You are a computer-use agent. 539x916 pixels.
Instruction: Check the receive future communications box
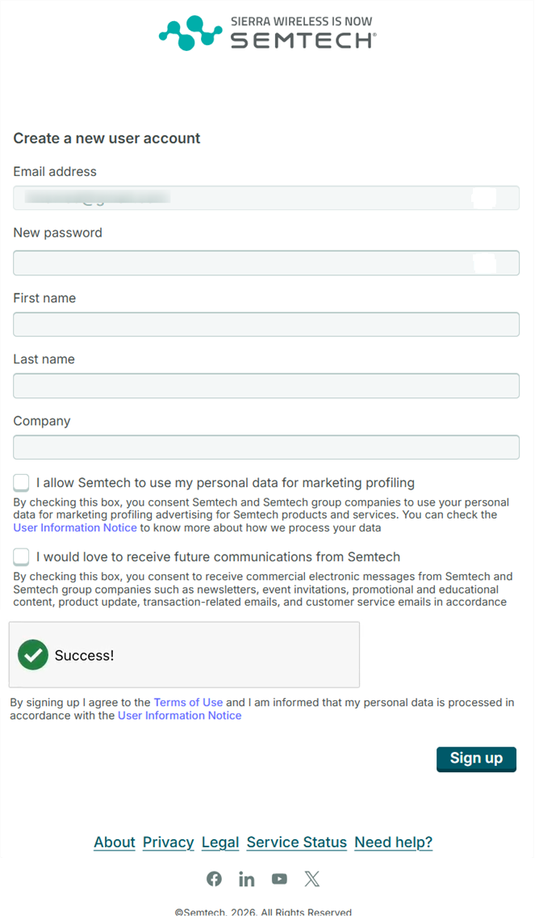coord(21,557)
